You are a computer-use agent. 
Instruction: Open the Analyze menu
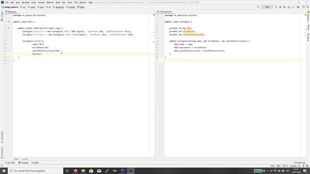(x=41, y=2)
